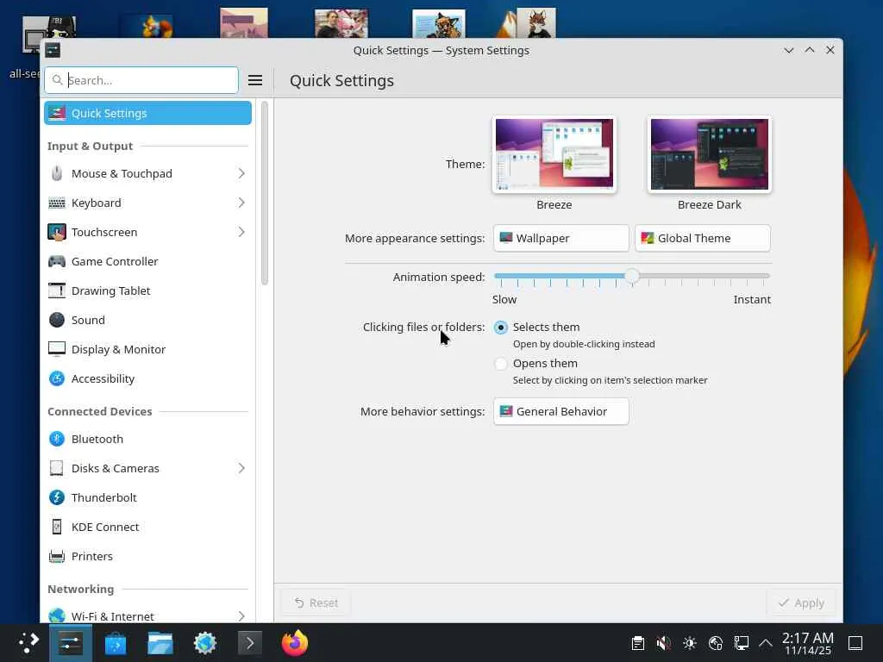Open Dolphin file manager from taskbar
Image resolution: width=883 pixels, height=662 pixels.
point(160,642)
